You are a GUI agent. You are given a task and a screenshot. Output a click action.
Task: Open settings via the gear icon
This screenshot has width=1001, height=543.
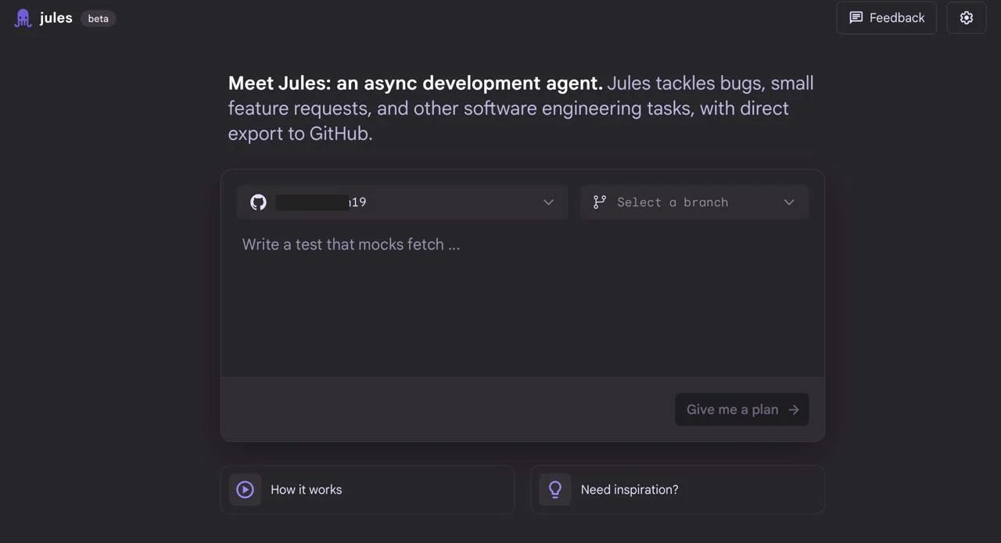[x=967, y=18]
